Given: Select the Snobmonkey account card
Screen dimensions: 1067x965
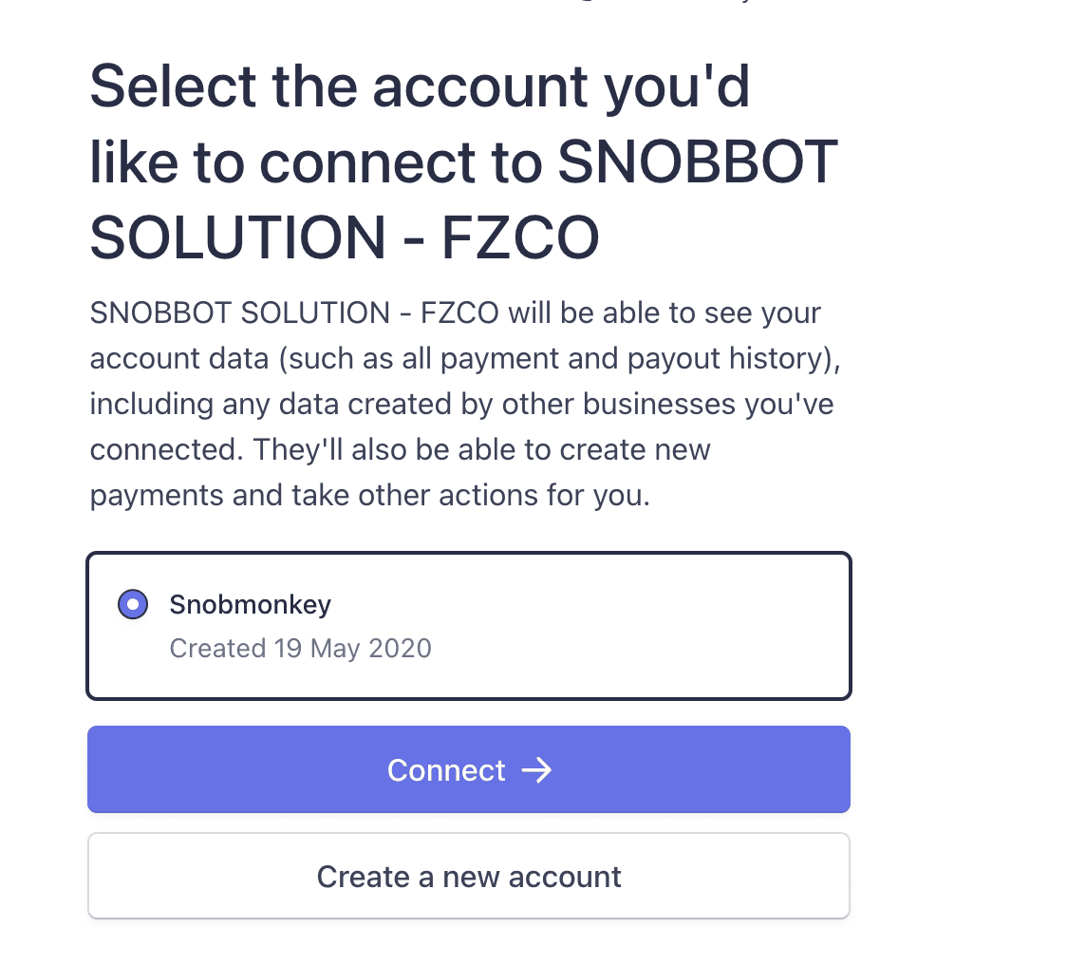Looking at the screenshot, I should tap(469, 625).
